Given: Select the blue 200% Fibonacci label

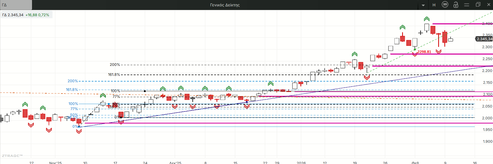Looking at the screenshot, I should click(73, 81).
